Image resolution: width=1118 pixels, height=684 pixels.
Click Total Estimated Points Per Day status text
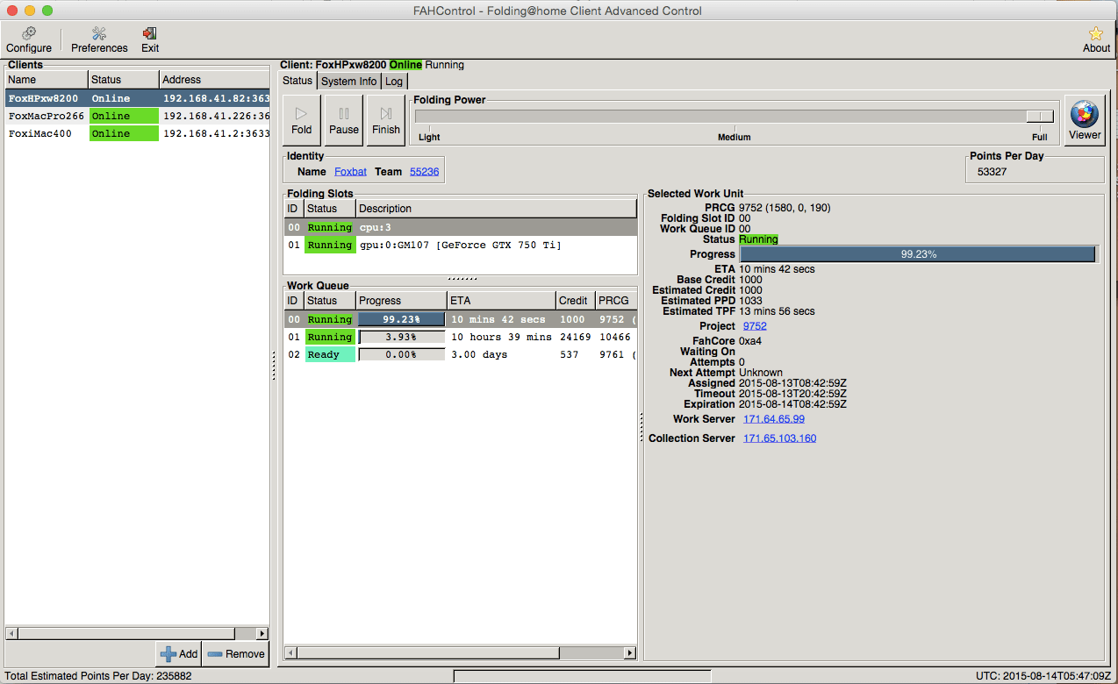[x=98, y=676]
